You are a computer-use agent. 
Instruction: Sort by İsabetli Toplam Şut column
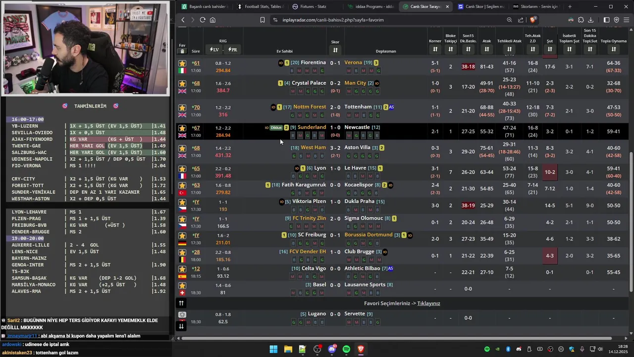point(569,49)
